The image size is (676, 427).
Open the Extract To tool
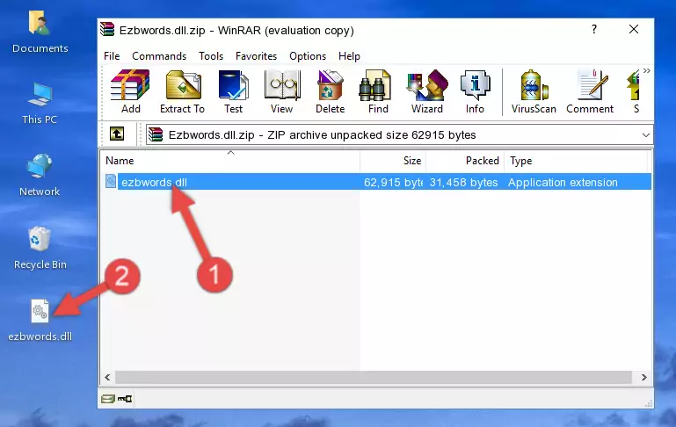(182, 91)
